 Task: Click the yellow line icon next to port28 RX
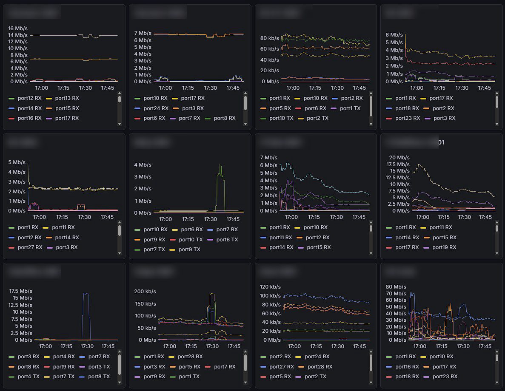coord(172,356)
